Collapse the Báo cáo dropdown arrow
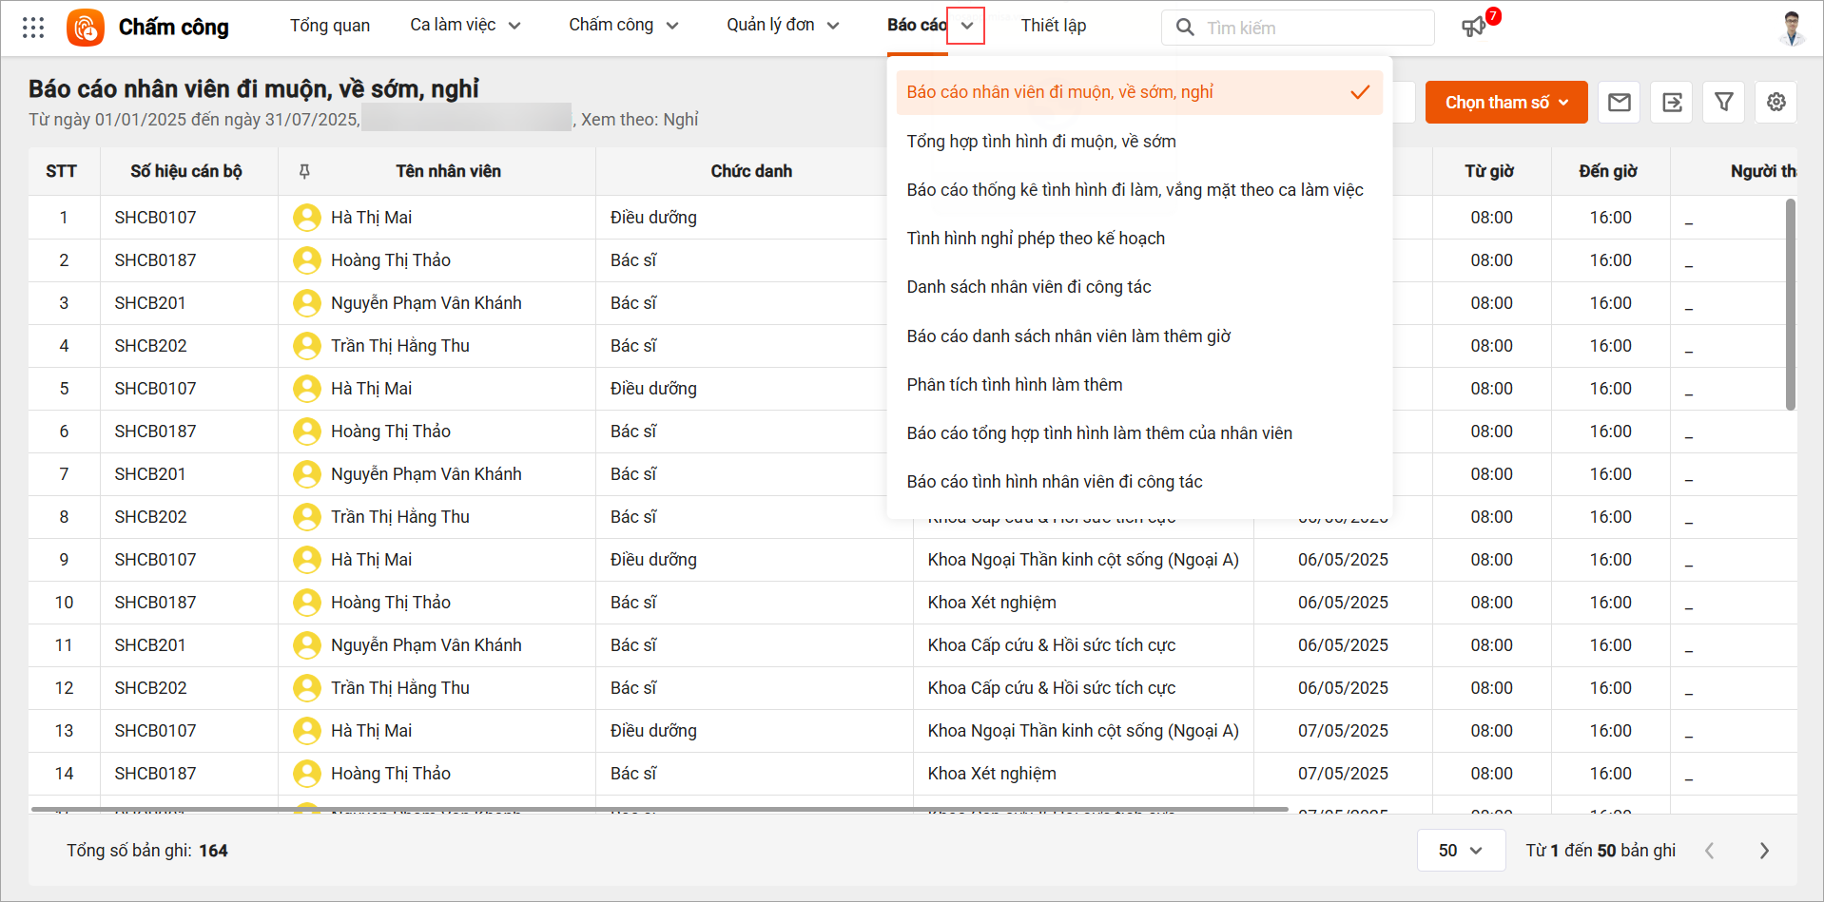The height and width of the screenshot is (902, 1824). coord(966,26)
